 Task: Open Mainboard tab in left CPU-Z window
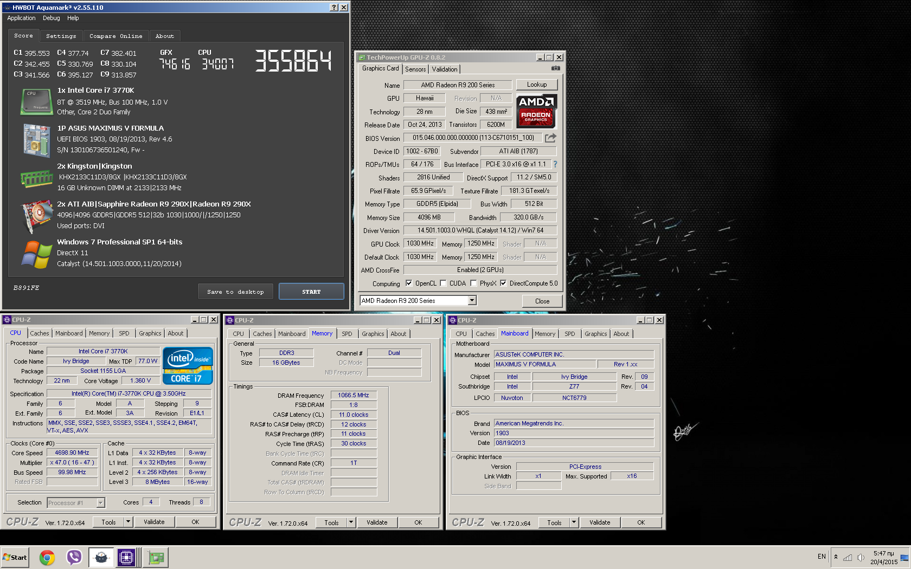click(69, 333)
